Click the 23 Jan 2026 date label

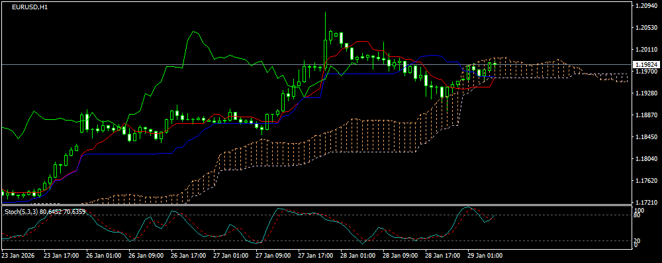(x=18, y=256)
